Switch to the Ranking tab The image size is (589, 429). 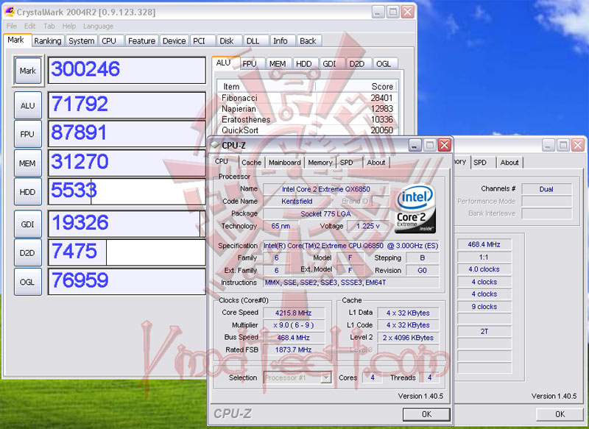pos(48,41)
